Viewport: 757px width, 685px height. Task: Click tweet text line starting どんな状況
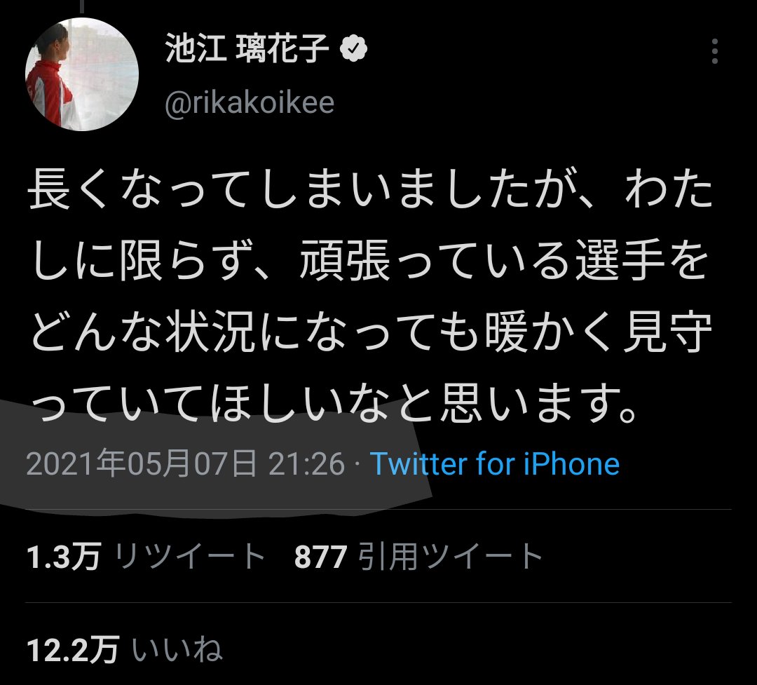pyautogui.click(x=371, y=332)
